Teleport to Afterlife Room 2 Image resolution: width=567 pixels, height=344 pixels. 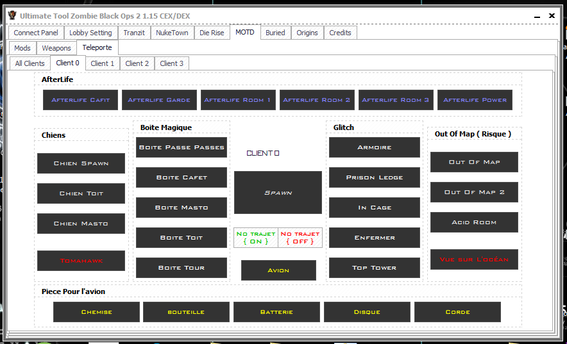point(317,100)
